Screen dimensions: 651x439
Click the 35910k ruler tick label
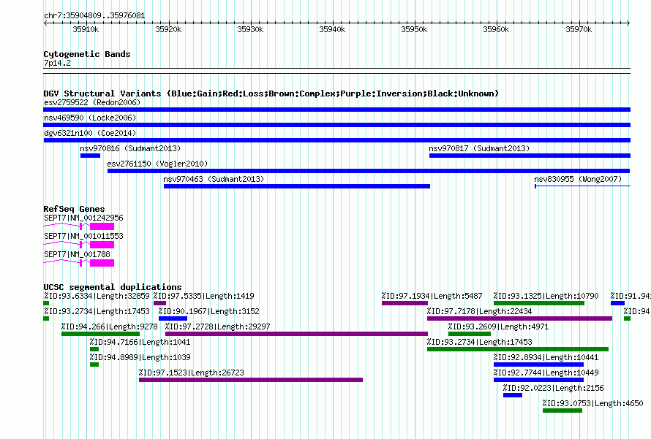pos(86,29)
